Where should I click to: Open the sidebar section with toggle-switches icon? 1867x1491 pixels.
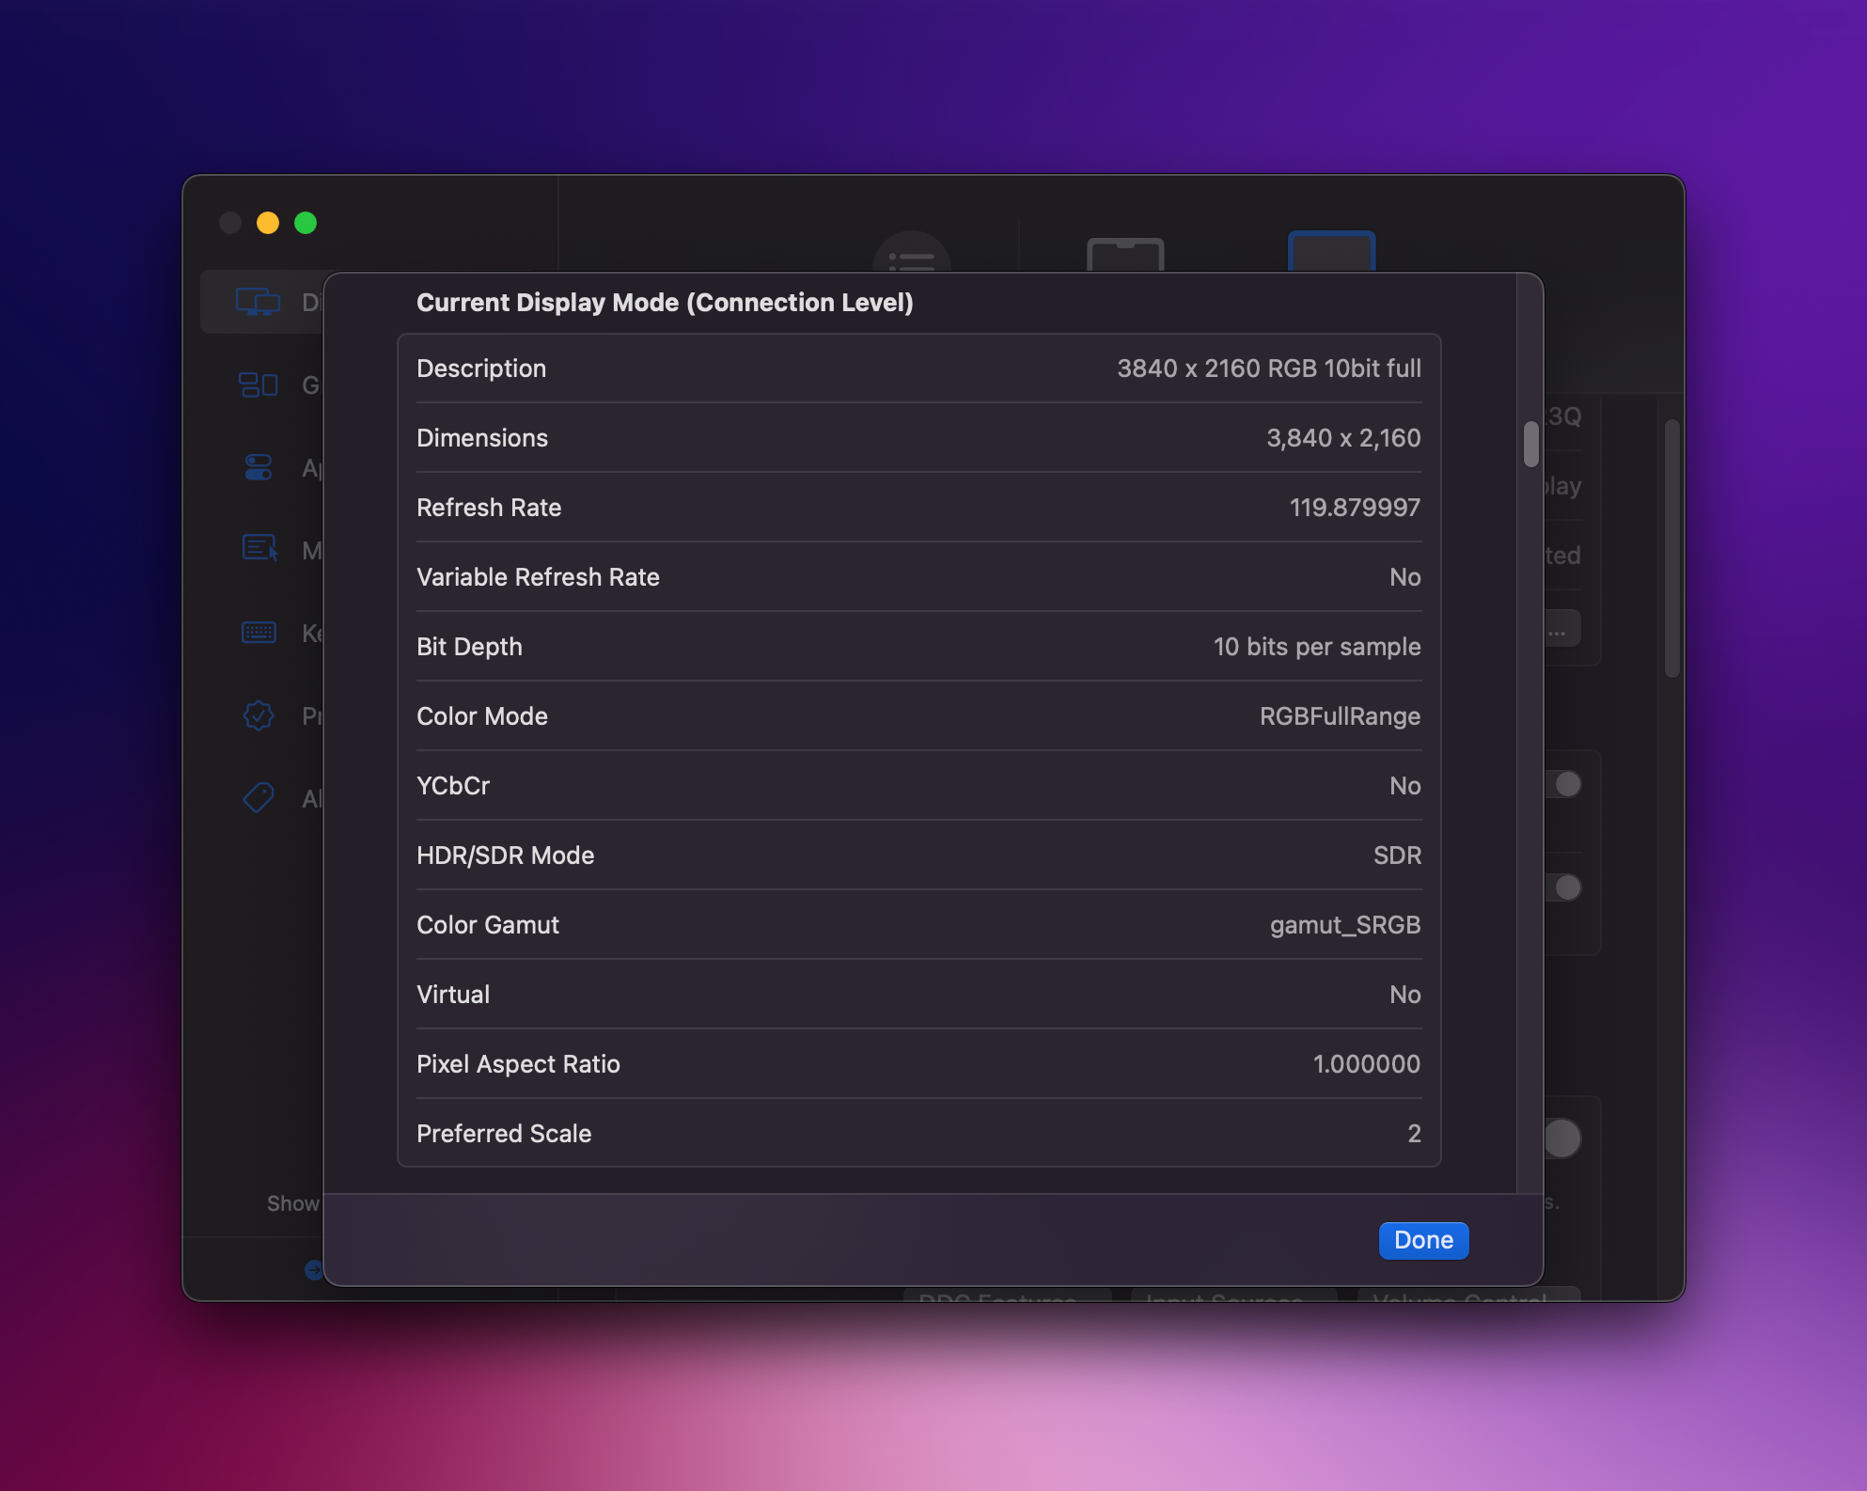(x=258, y=467)
